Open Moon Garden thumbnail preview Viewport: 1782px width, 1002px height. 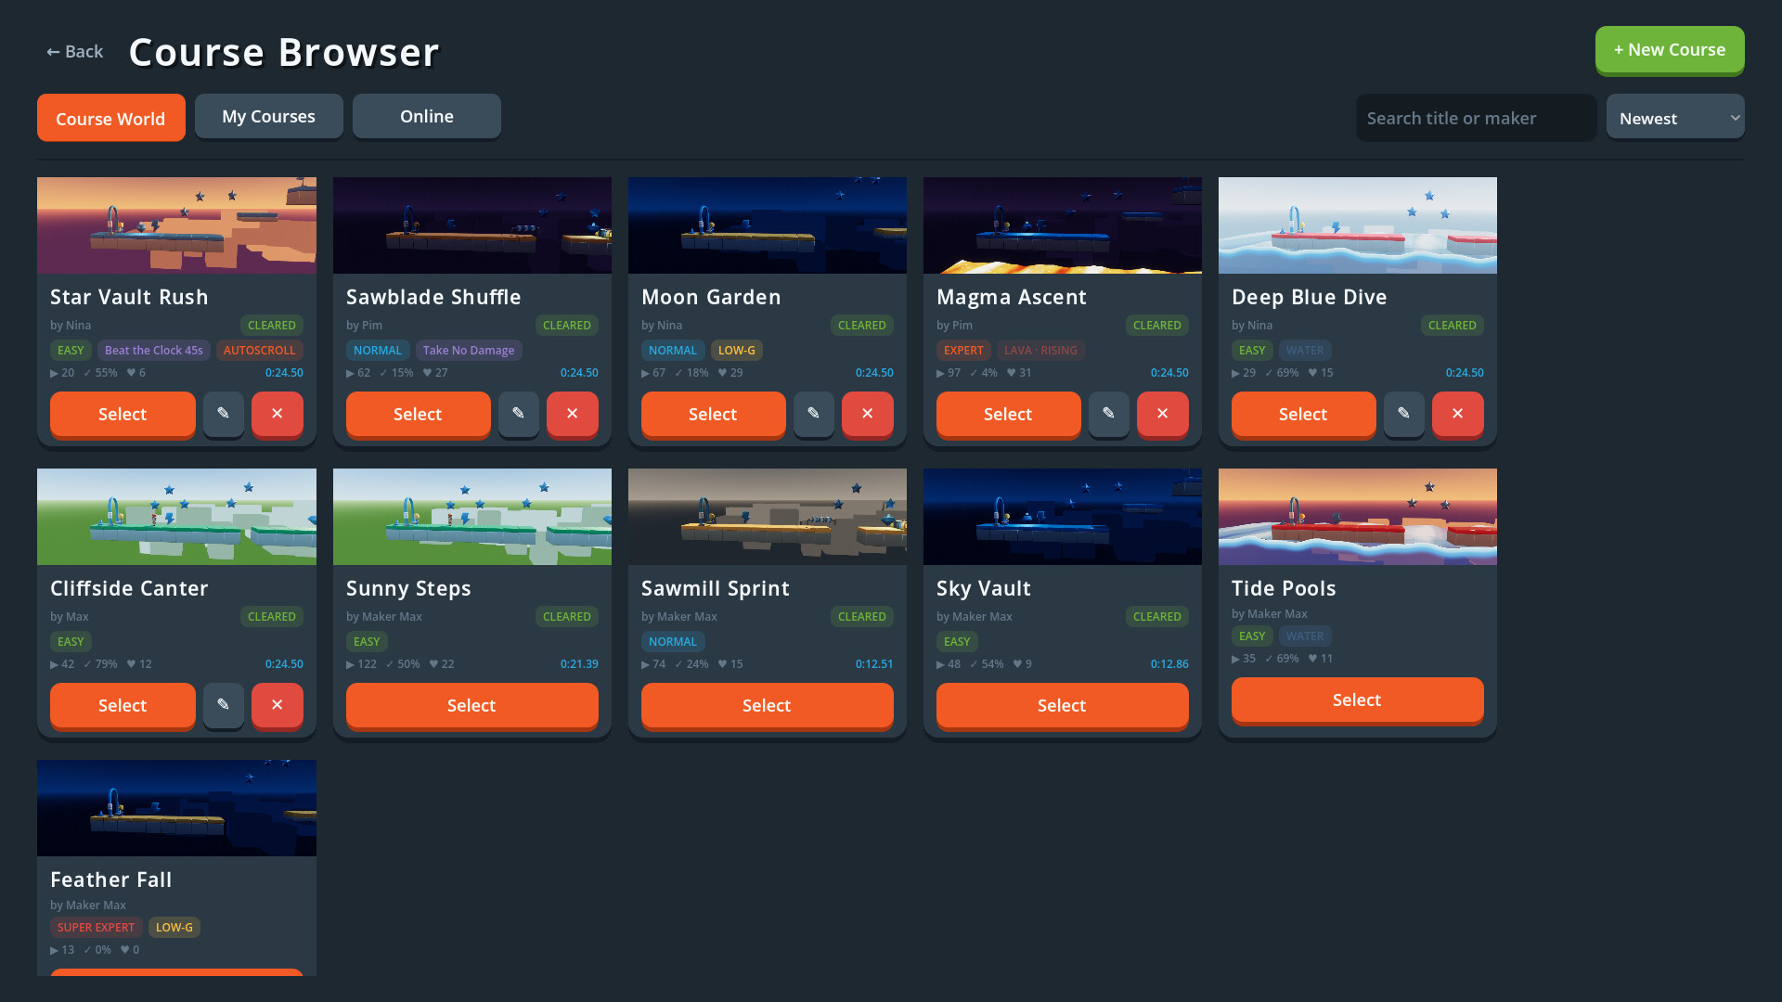pos(767,225)
